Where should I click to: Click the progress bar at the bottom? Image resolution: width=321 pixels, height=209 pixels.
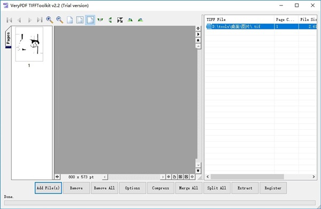click(159, 203)
